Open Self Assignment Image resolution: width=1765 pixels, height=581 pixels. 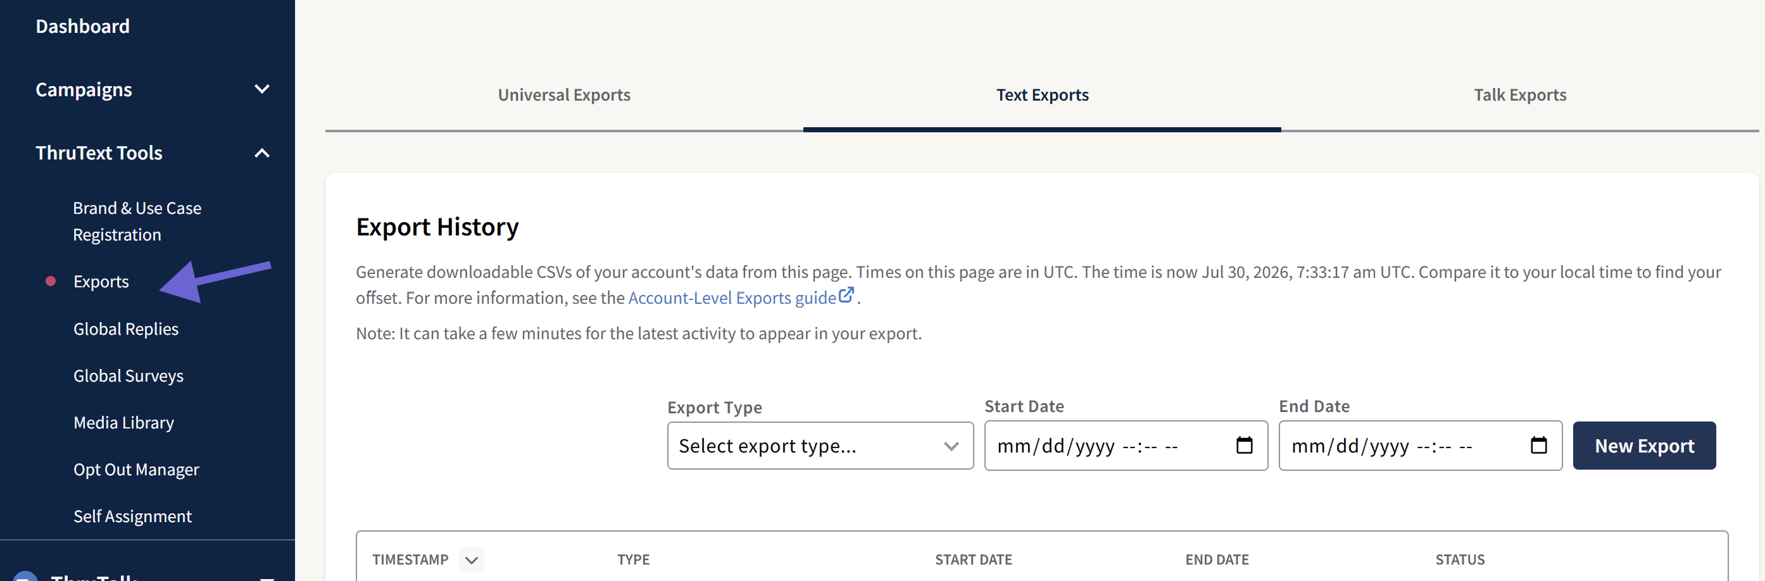pyautogui.click(x=132, y=516)
